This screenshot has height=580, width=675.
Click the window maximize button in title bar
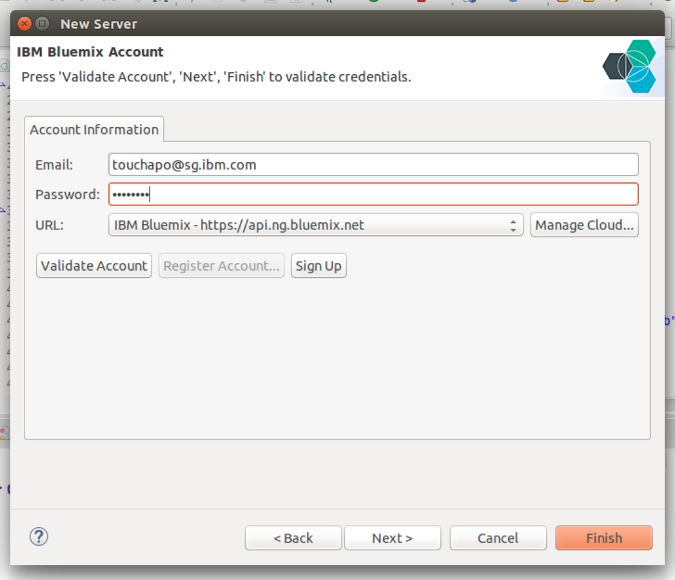coord(42,24)
